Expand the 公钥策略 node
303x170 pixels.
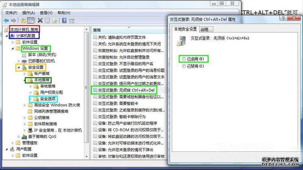25,118
